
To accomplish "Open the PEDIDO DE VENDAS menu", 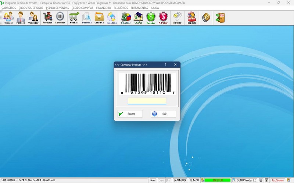I will click(57, 8).
